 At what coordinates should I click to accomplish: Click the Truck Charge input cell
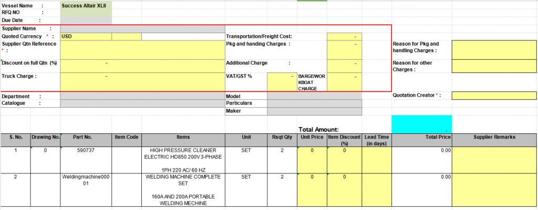(142, 81)
